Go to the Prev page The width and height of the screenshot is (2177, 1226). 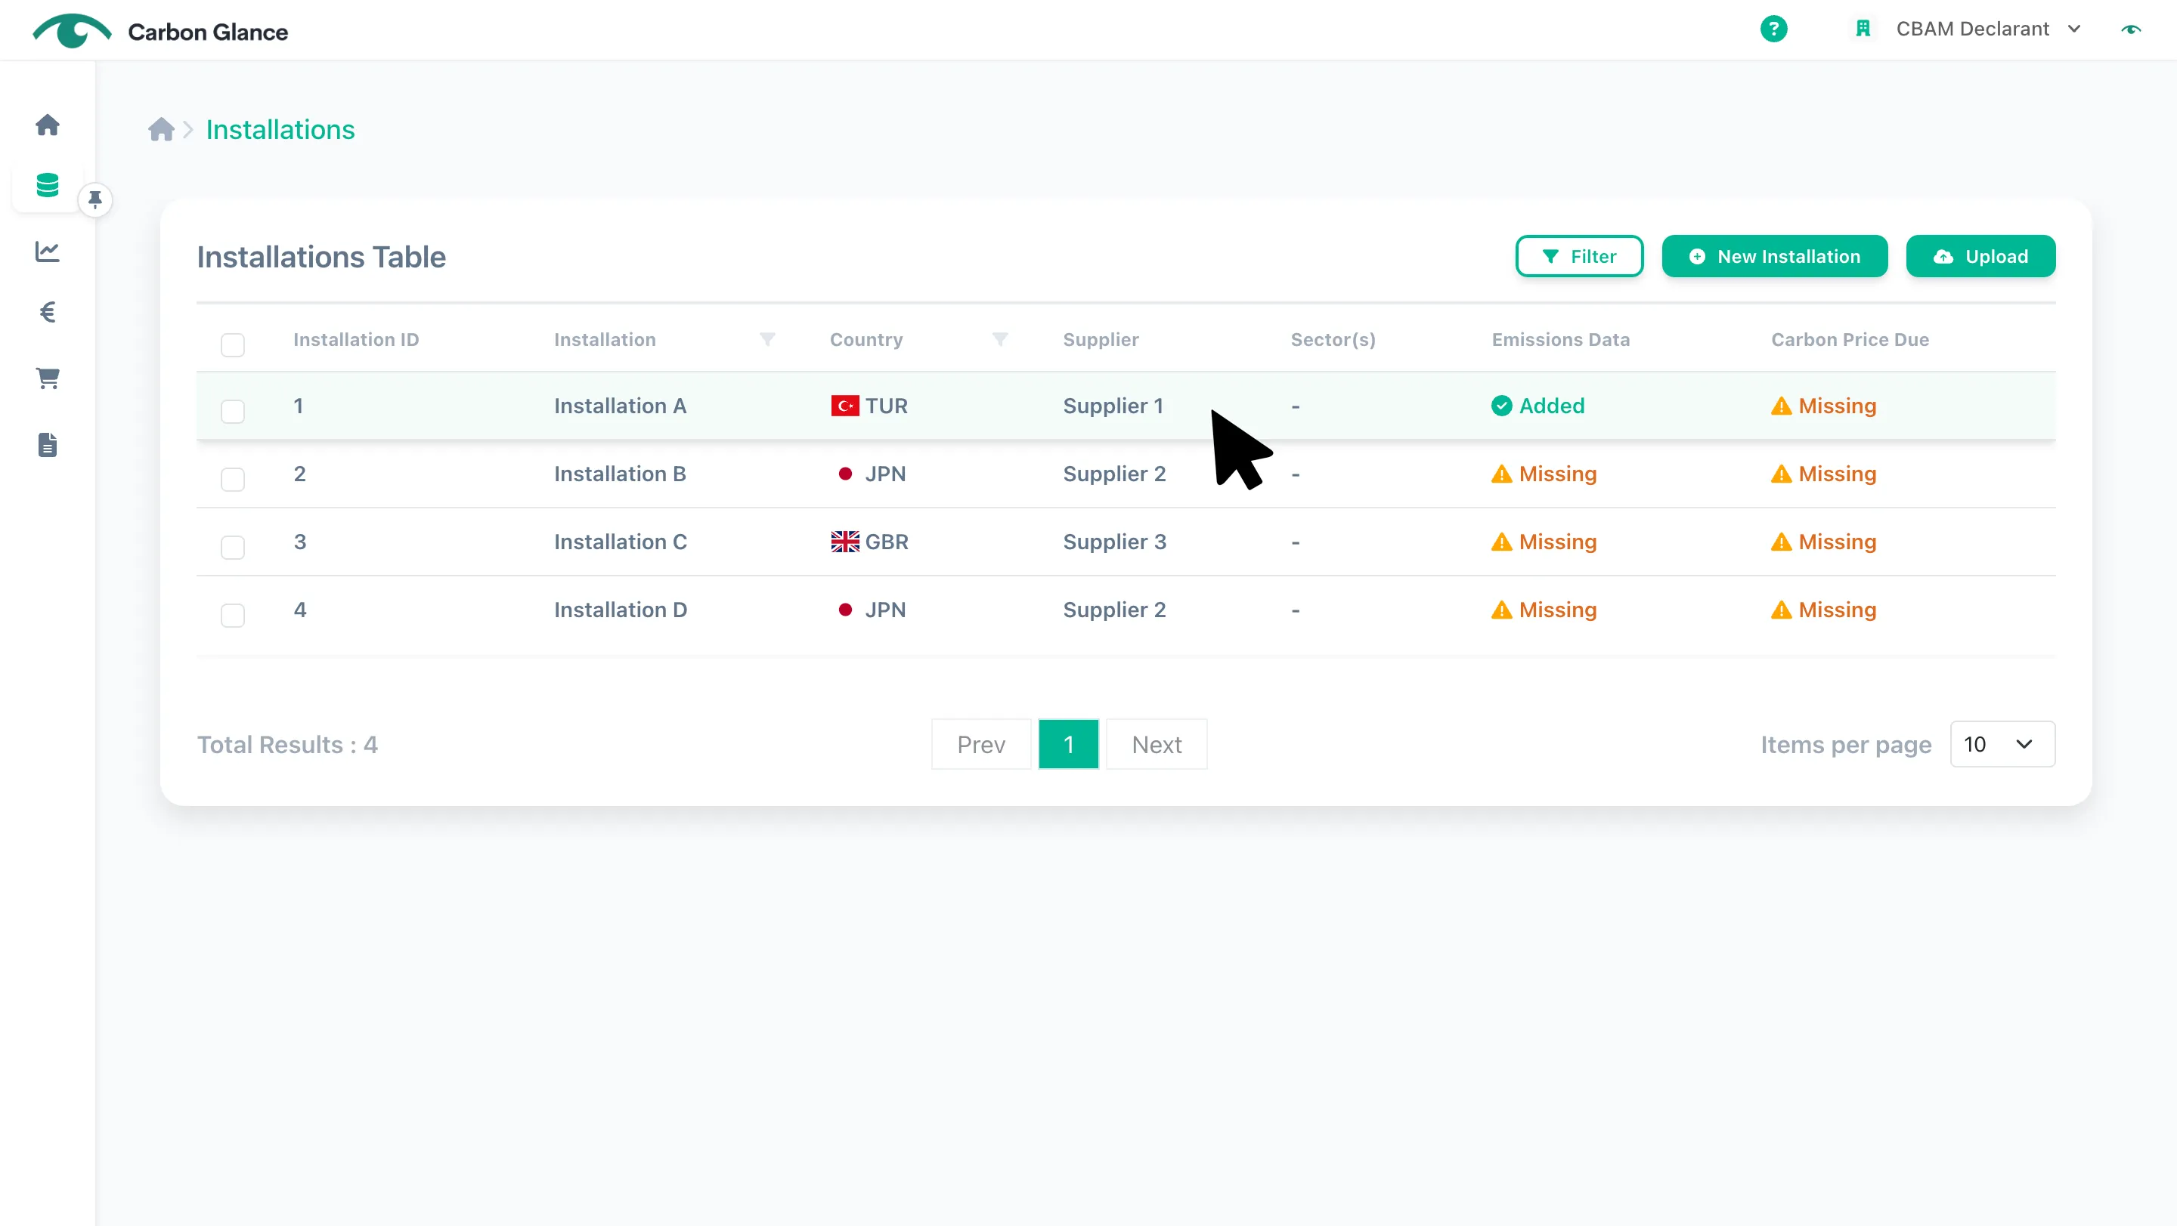[980, 745]
